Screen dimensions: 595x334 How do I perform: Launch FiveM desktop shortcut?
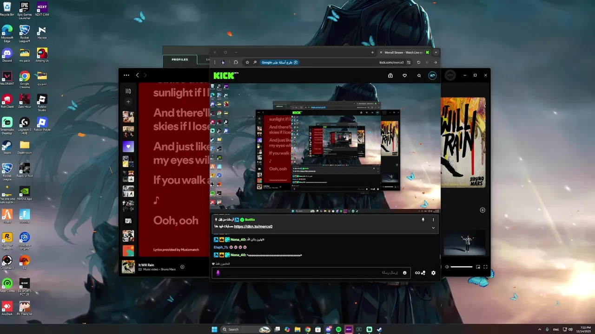(x=7, y=217)
